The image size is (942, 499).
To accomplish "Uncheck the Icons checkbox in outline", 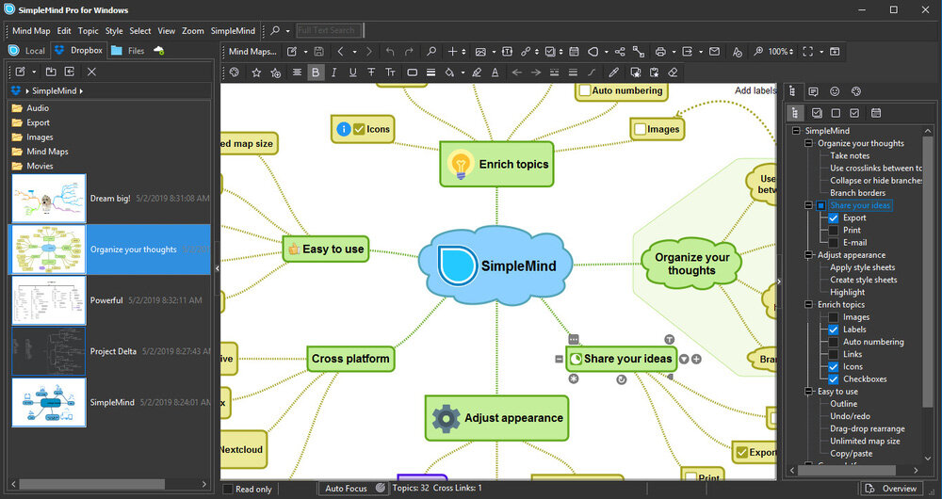I will coord(834,367).
